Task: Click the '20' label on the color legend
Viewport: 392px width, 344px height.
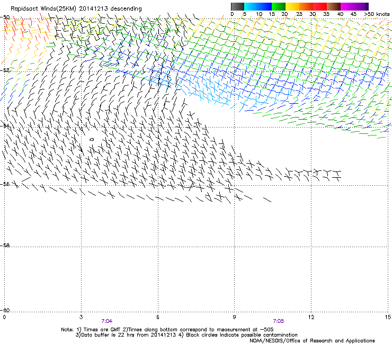Action: [285, 14]
